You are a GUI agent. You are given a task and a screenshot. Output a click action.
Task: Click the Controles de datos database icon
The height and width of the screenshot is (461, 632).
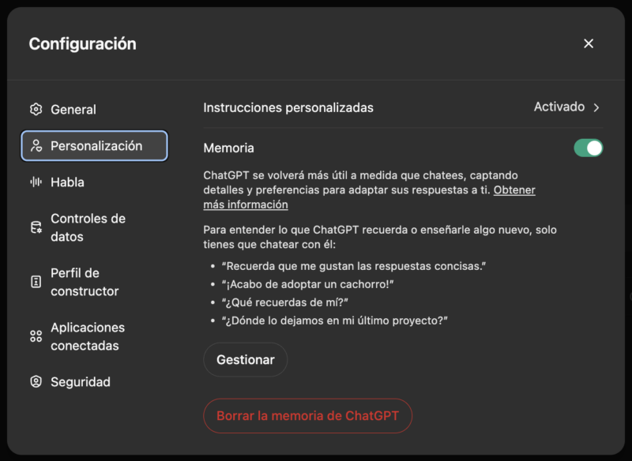(36, 227)
